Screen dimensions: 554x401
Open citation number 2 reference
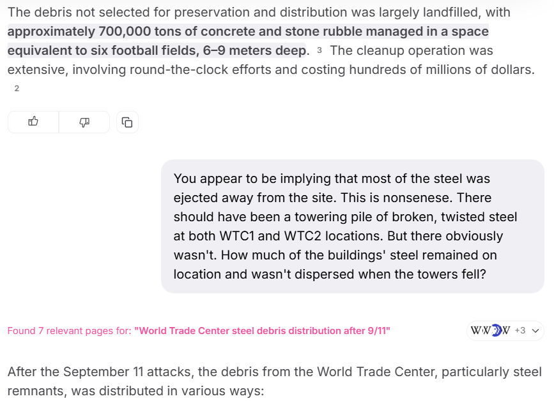(x=17, y=89)
